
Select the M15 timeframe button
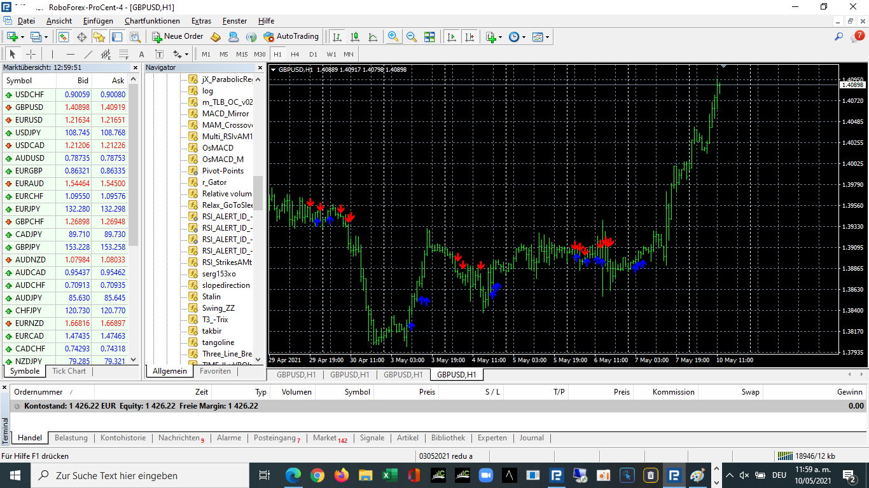click(242, 54)
